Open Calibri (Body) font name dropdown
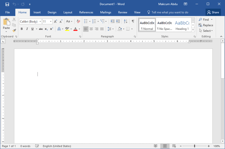Image resolution: width=225 pixels, height=149 pixels. 40,22
